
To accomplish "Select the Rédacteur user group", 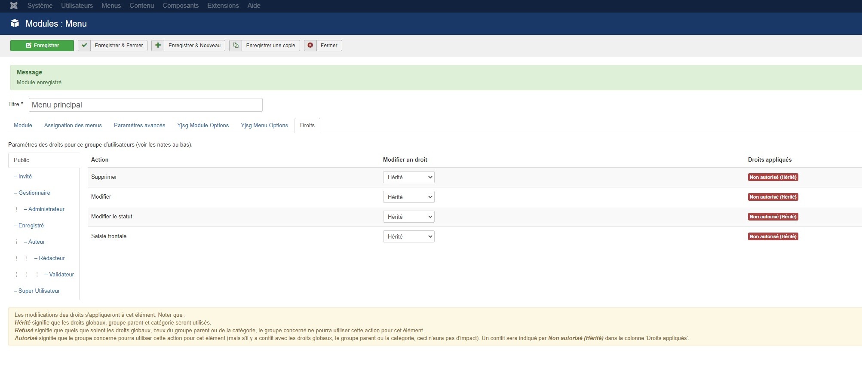I will (x=49, y=258).
